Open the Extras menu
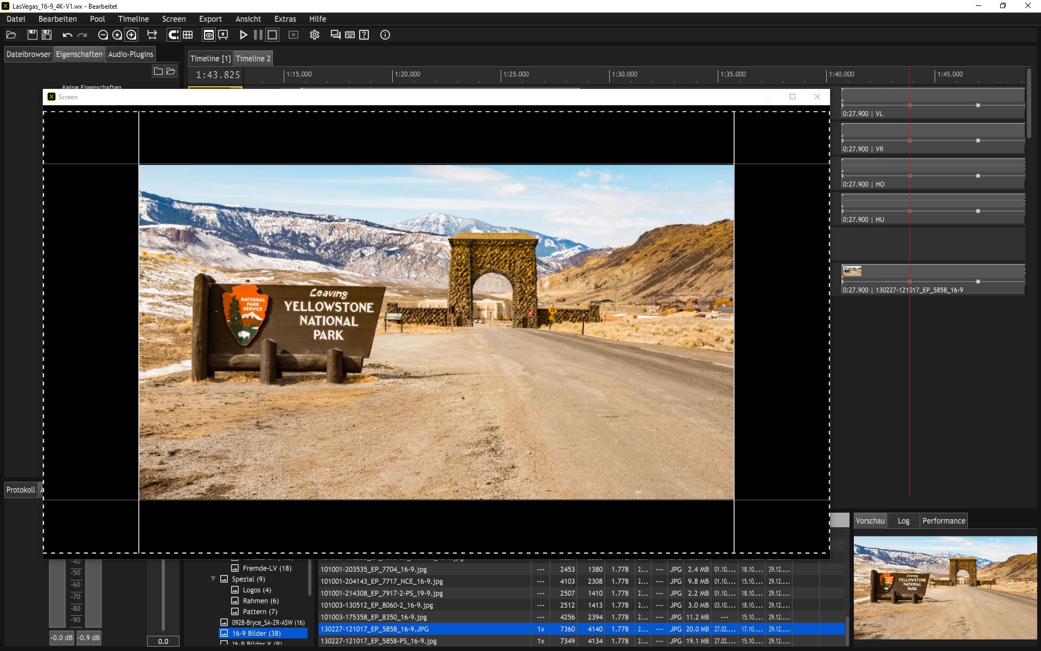 pos(285,19)
